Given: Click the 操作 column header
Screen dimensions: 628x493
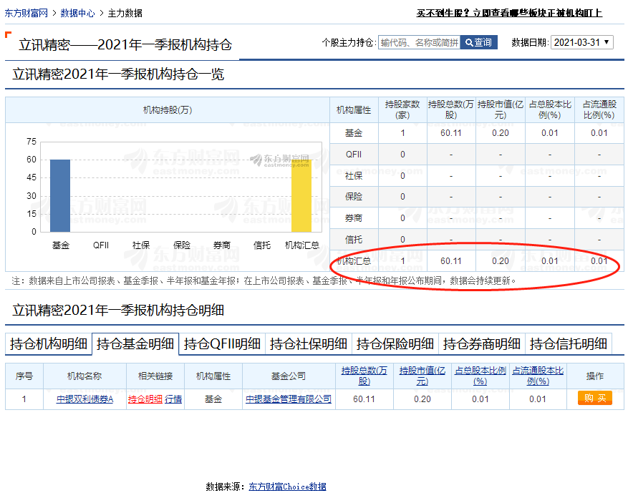Looking at the screenshot, I should [x=595, y=376].
